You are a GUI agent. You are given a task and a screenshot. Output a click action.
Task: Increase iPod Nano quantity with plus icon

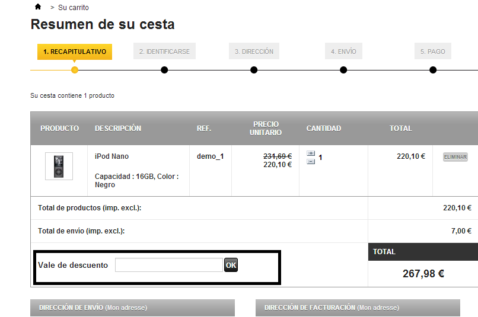(311, 153)
